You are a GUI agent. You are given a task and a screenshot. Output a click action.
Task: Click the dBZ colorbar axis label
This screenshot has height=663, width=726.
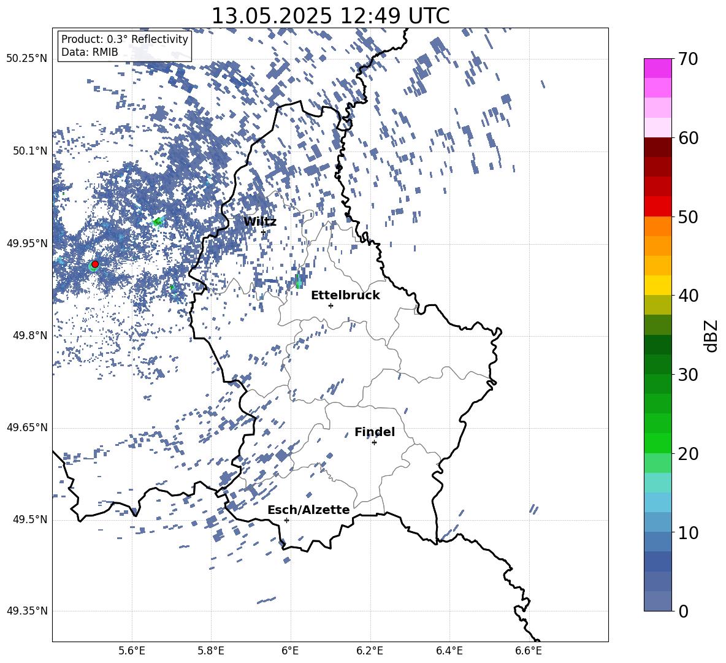pos(711,335)
